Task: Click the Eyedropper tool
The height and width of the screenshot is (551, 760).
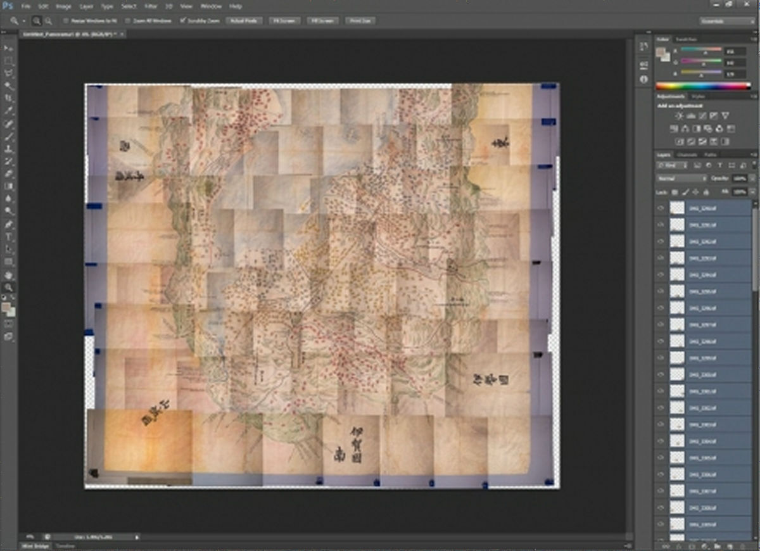Action: coord(9,111)
